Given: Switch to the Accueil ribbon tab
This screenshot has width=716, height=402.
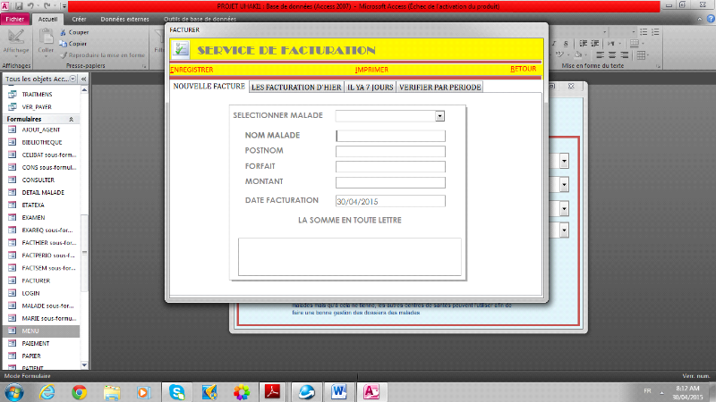Looking at the screenshot, I should 48,19.
